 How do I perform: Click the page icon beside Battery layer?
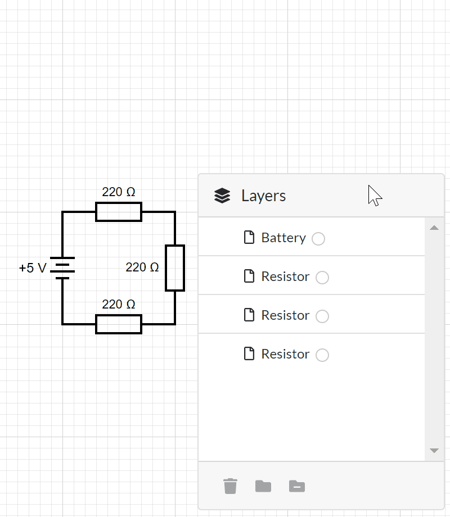(249, 237)
